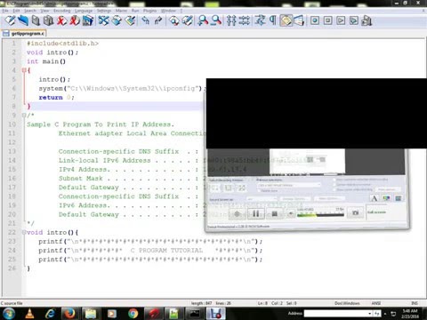Viewport: 427px width, 320px height.
Task: Open the taskbar Address bar dropdown arrow
Action: (x=370, y=313)
